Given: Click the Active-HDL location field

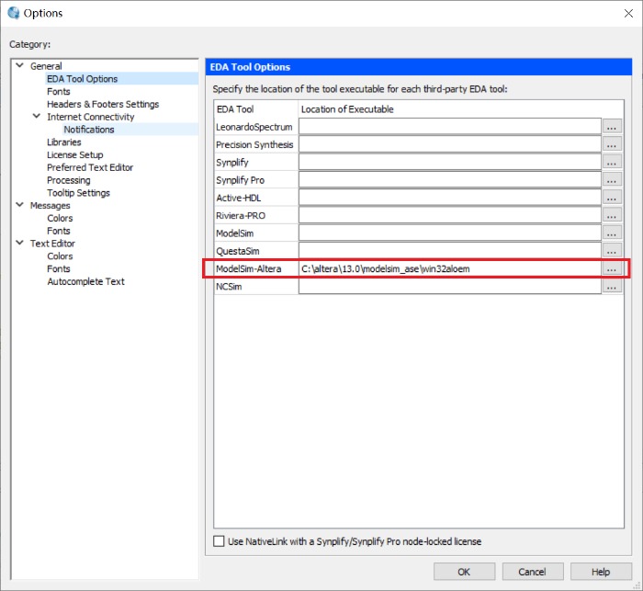Looking at the screenshot, I should click(450, 198).
